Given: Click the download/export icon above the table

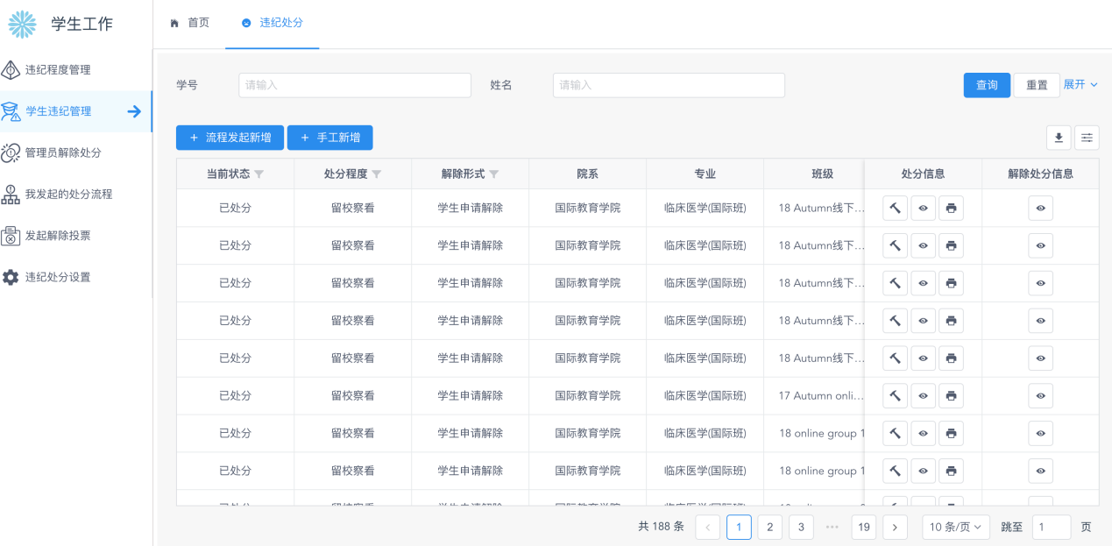Looking at the screenshot, I should click(x=1059, y=138).
